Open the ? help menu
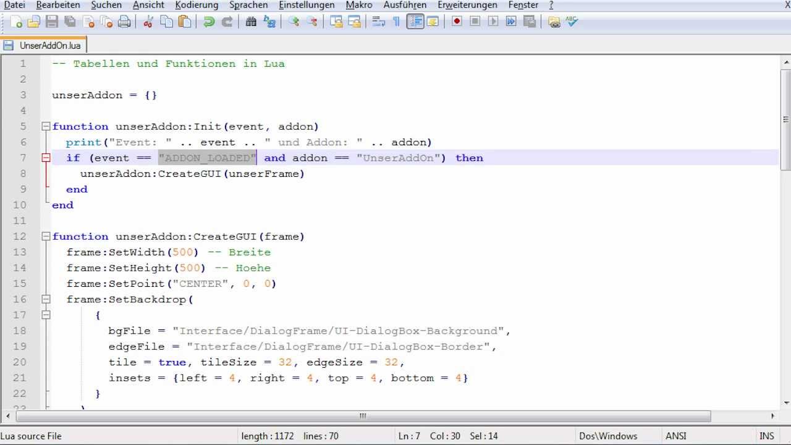The height and width of the screenshot is (445, 791). point(551,5)
